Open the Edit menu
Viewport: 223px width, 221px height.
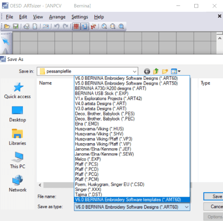click(x=23, y=17)
